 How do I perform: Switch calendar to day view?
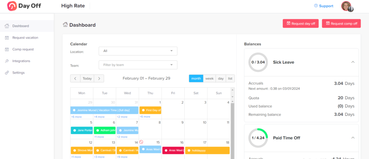221,78
